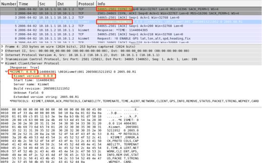Select packet 8 ENABLE GPS request
This screenshot has height=163, width=262.
131,38
